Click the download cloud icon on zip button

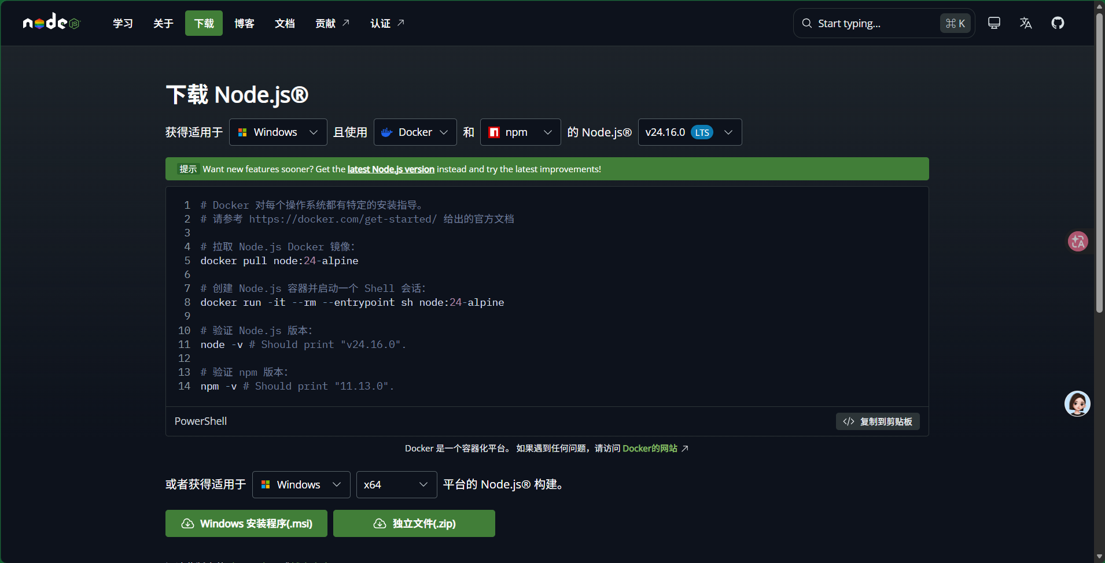click(x=380, y=524)
